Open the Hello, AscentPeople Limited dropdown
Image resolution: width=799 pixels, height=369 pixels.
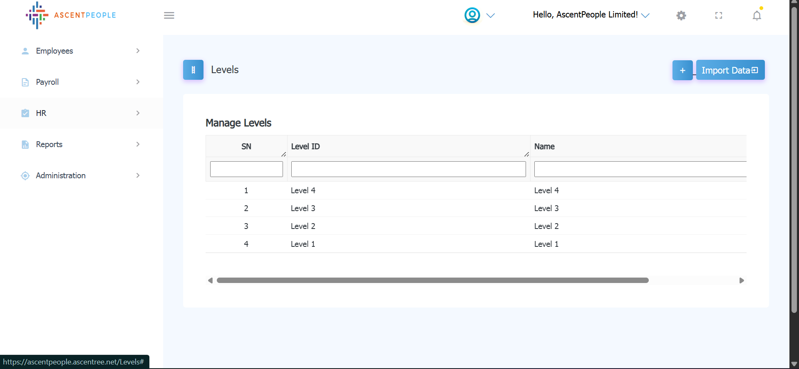591,15
